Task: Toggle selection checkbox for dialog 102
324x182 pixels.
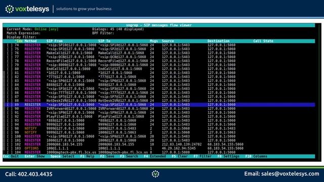Action: (9, 145)
